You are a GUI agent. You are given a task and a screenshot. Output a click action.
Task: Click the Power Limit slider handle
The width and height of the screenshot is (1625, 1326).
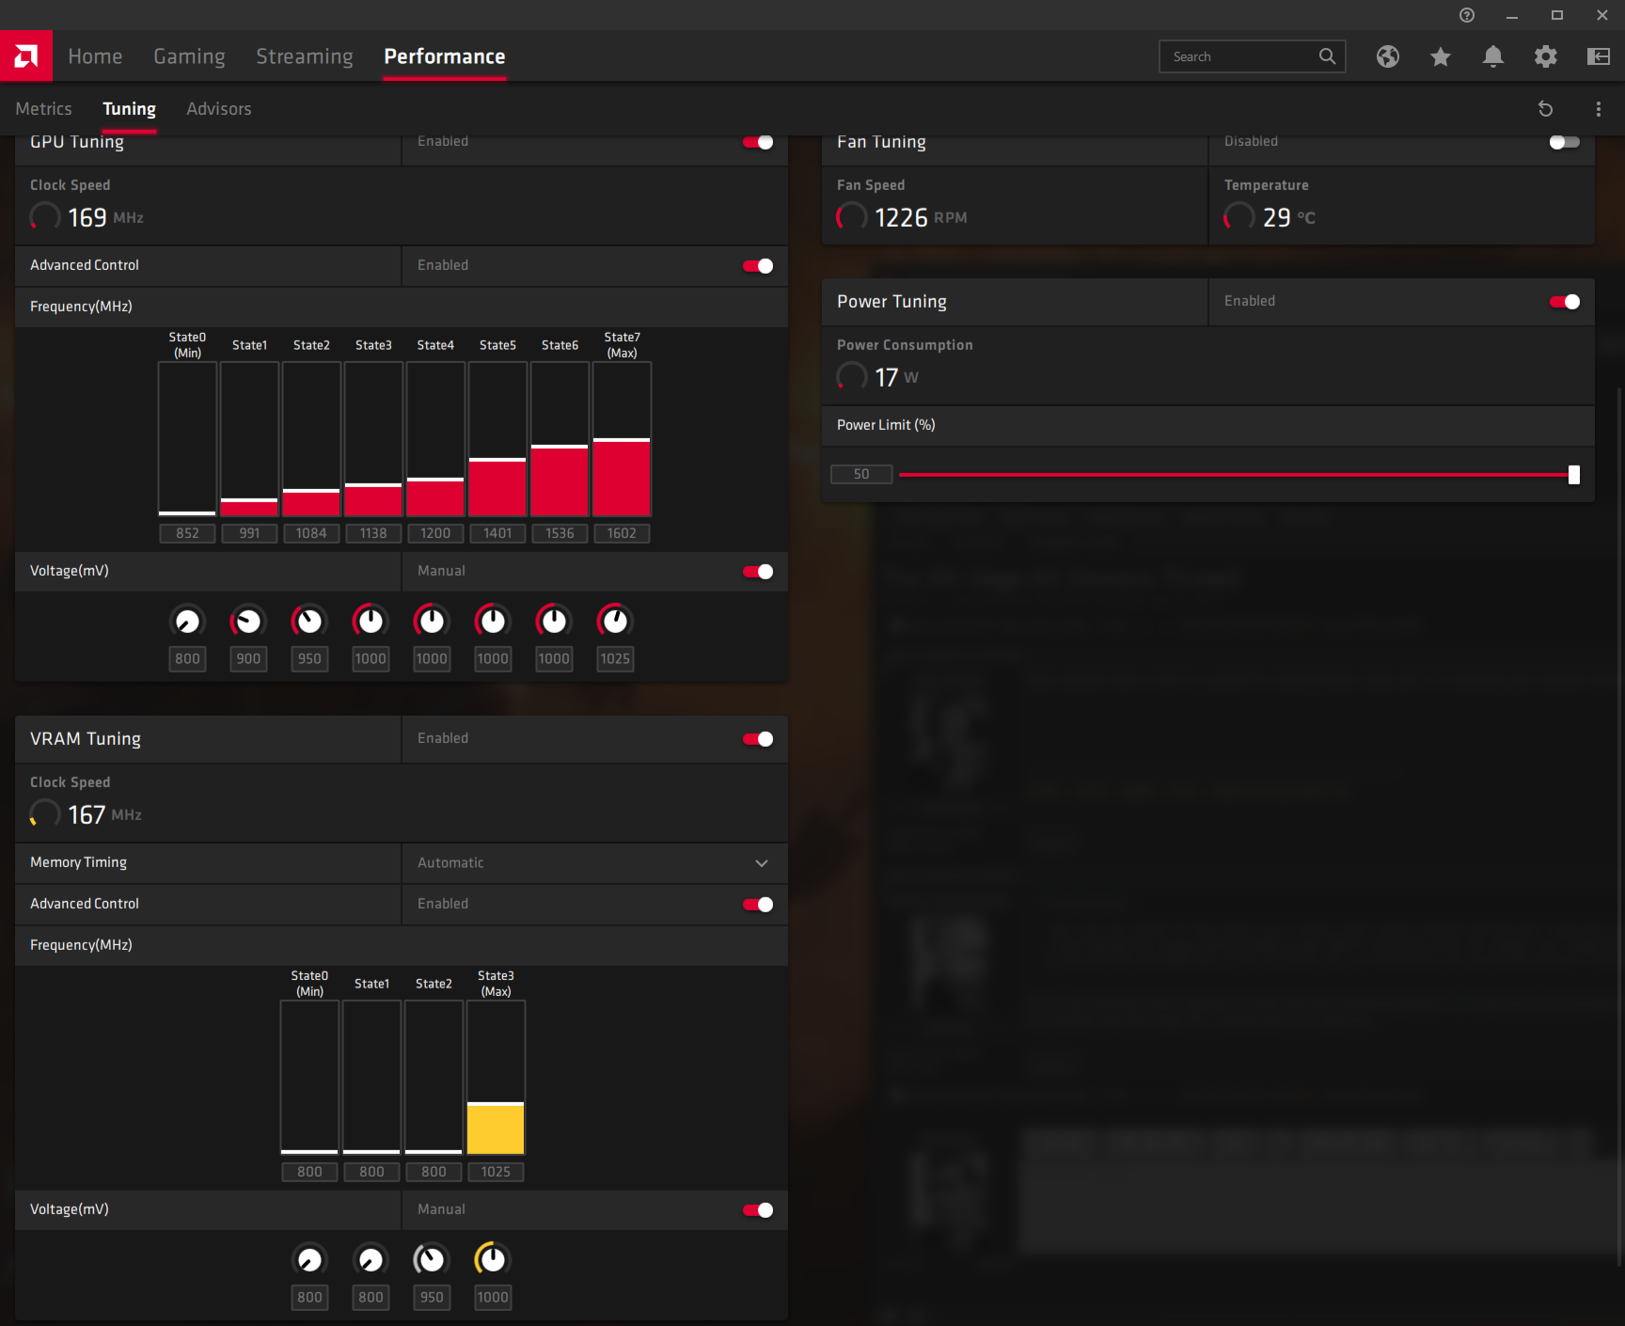[1574, 475]
